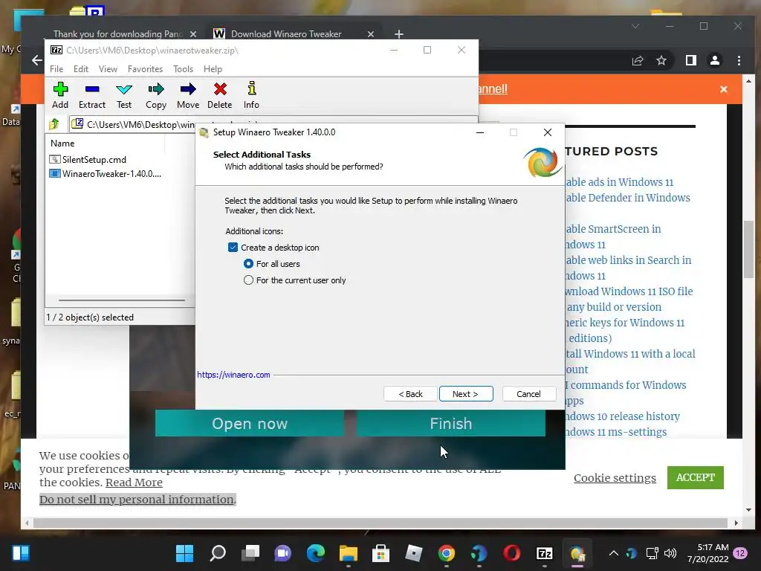
Task: Bookmark the page with the star icon
Action: pyautogui.click(x=661, y=60)
